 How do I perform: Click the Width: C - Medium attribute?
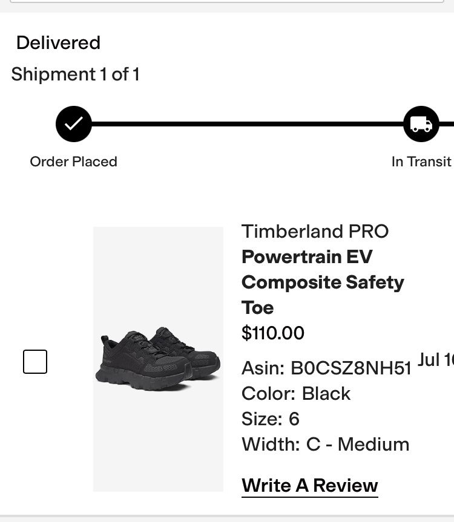click(326, 444)
